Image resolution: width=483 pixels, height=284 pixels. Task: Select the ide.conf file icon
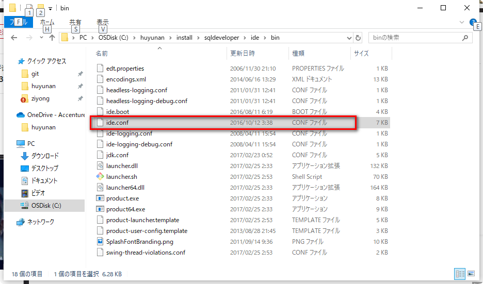[x=100, y=123]
